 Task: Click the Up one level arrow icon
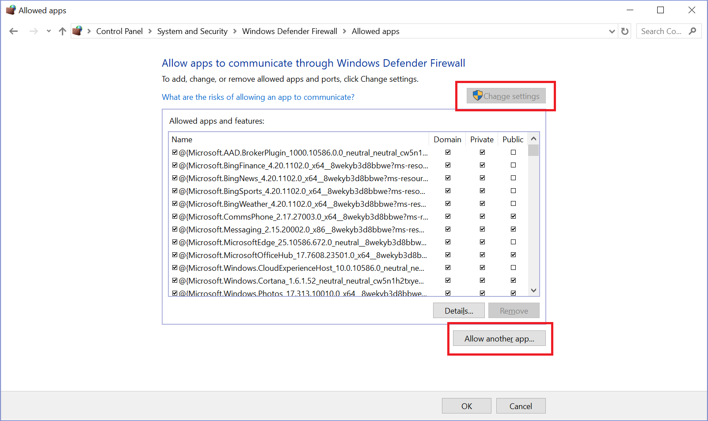pos(62,31)
